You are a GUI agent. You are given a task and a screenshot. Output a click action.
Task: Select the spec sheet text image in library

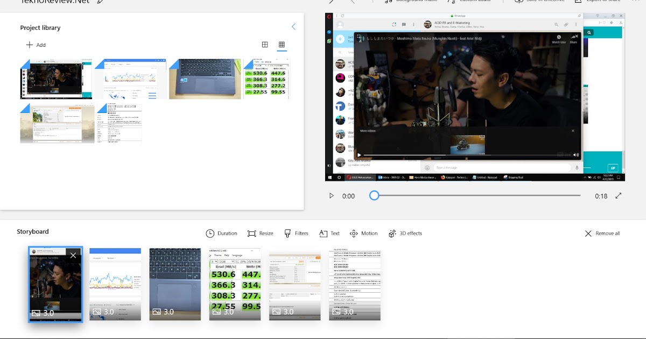120,124
